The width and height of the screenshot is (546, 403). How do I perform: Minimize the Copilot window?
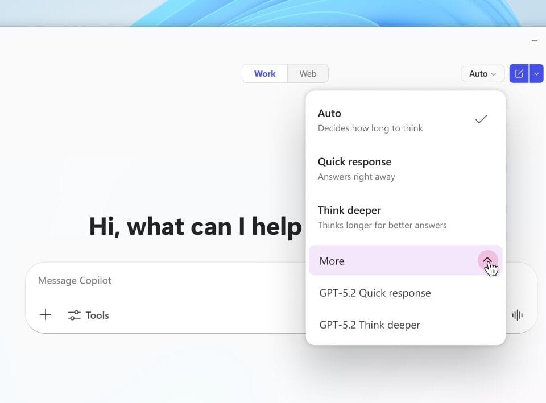[x=534, y=41]
